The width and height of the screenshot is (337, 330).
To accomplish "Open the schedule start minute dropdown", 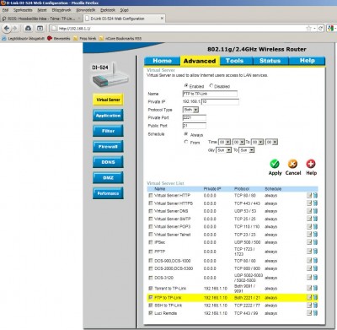I will (238, 142).
